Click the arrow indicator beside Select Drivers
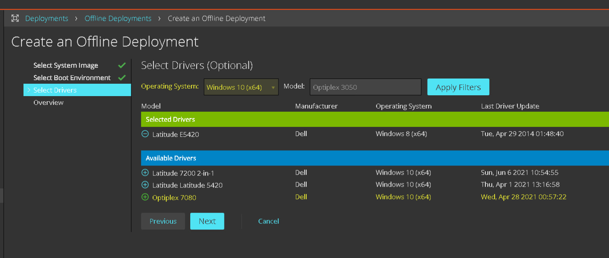 (28, 90)
